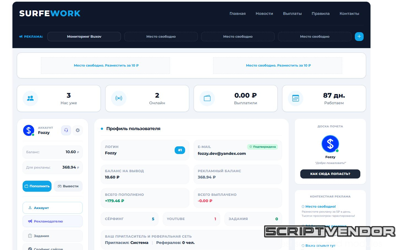The height and width of the screenshot is (250, 400).
Task: Open support via the headset icon
Action: (x=66, y=130)
